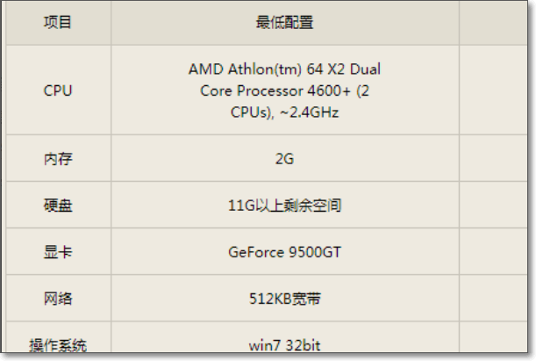Click the CPUs), ~2.4GHz line
Screen dimensions: 536x361
click(284, 112)
